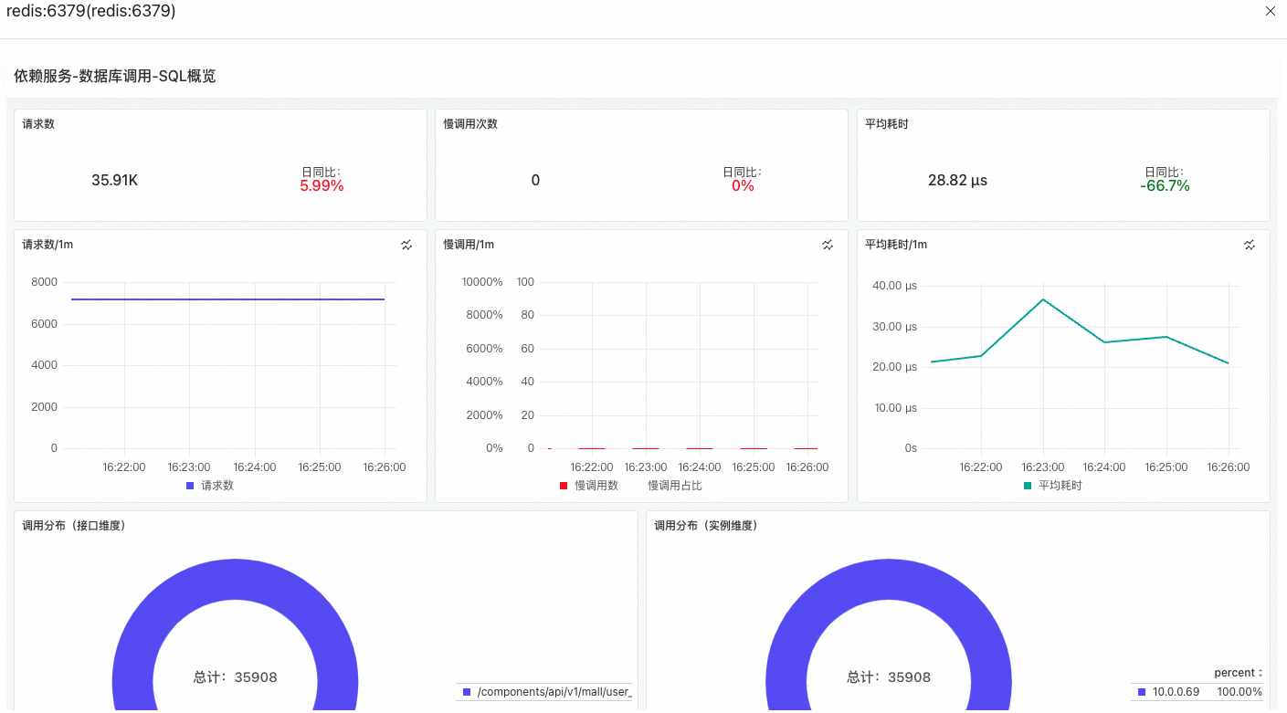
Task: Click the 16:23:00 peak on 平均耗时 line
Action: point(1043,299)
